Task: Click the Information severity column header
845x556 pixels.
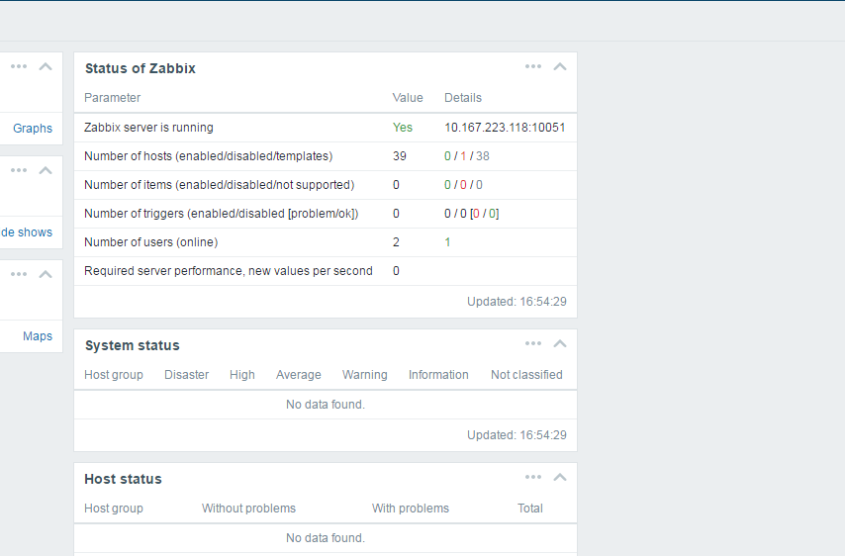Action: [438, 375]
